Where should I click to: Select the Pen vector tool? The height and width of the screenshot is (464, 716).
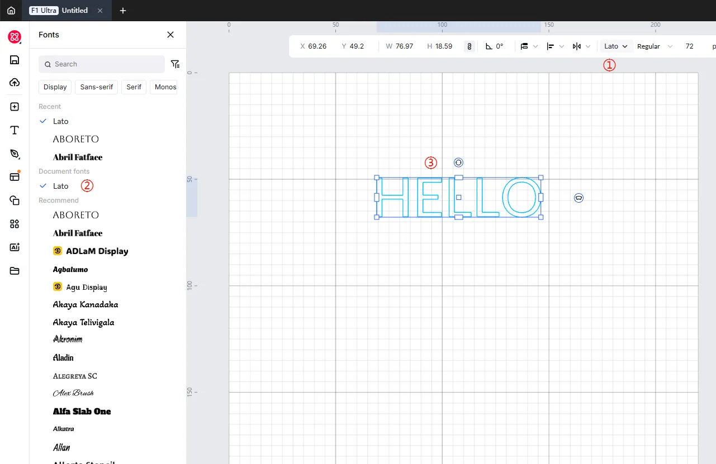point(15,154)
